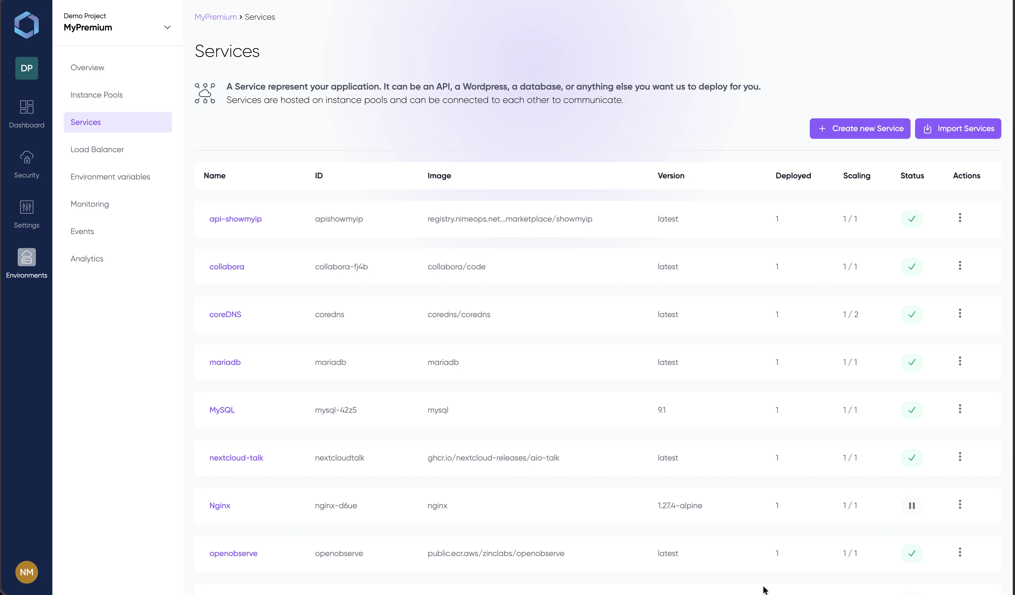
Task: Click green check status for coreDNS
Action: click(x=911, y=314)
